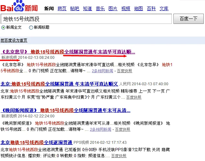
Task: Click the Baidu 新闻 logo
Action: tap(19, 6)
